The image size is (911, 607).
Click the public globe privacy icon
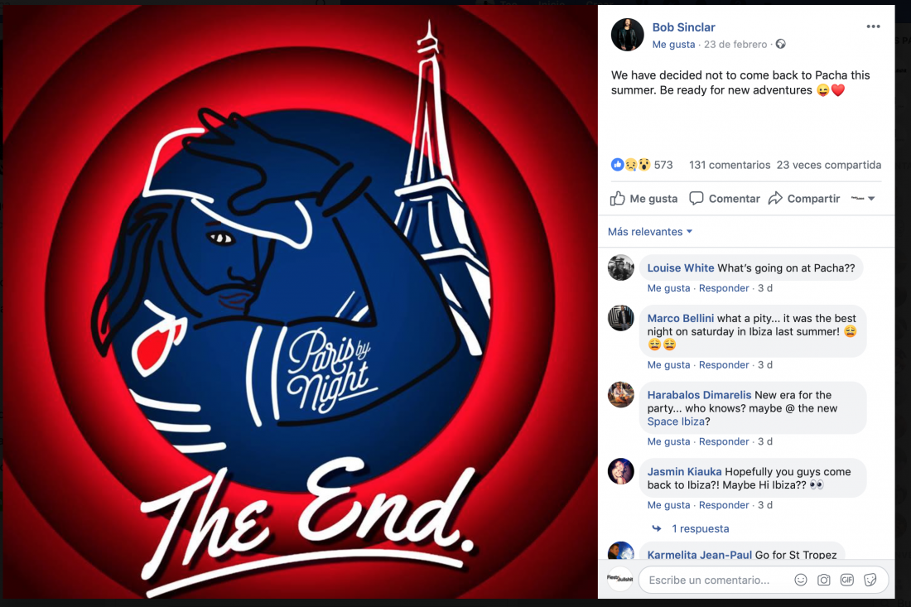780,44
